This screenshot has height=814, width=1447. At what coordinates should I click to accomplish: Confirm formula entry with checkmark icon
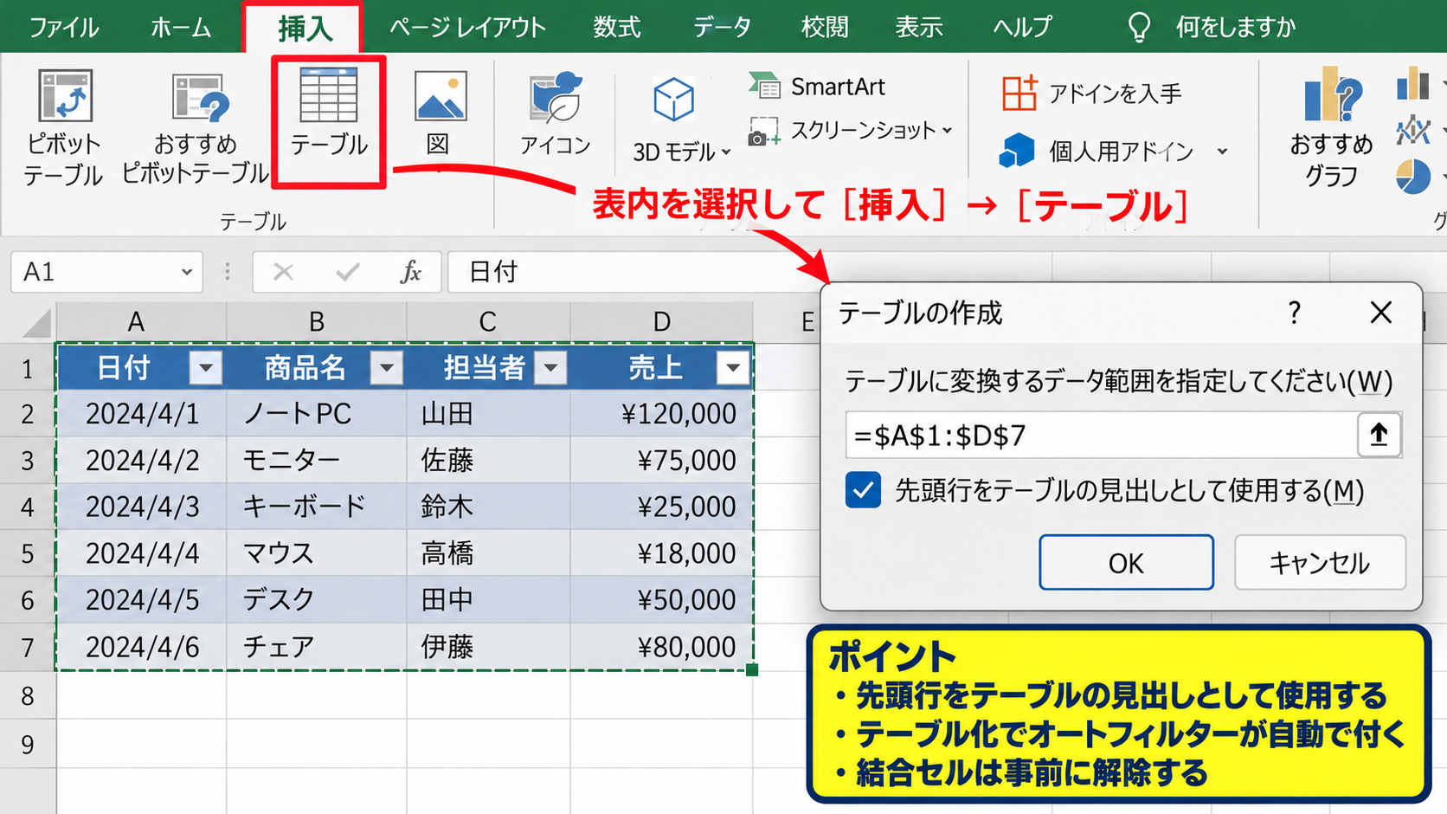[347, 272]
